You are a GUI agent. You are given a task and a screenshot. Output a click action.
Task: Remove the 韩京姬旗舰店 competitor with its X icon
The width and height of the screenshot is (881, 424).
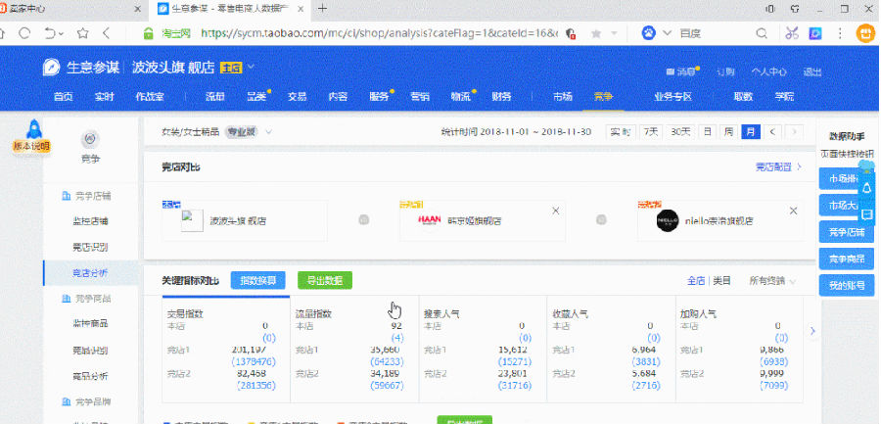(x=556, y=211)
